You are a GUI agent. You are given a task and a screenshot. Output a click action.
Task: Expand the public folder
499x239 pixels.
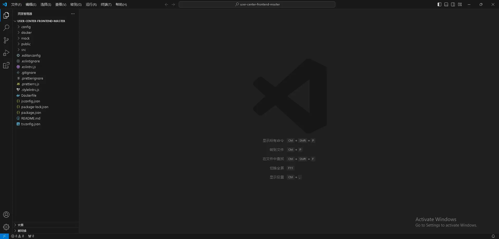tap(46, 44)
